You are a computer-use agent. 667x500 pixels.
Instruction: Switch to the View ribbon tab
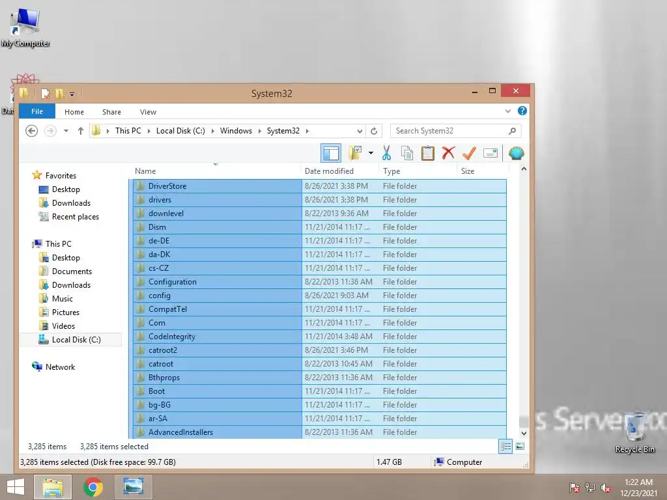coord(148,112)
